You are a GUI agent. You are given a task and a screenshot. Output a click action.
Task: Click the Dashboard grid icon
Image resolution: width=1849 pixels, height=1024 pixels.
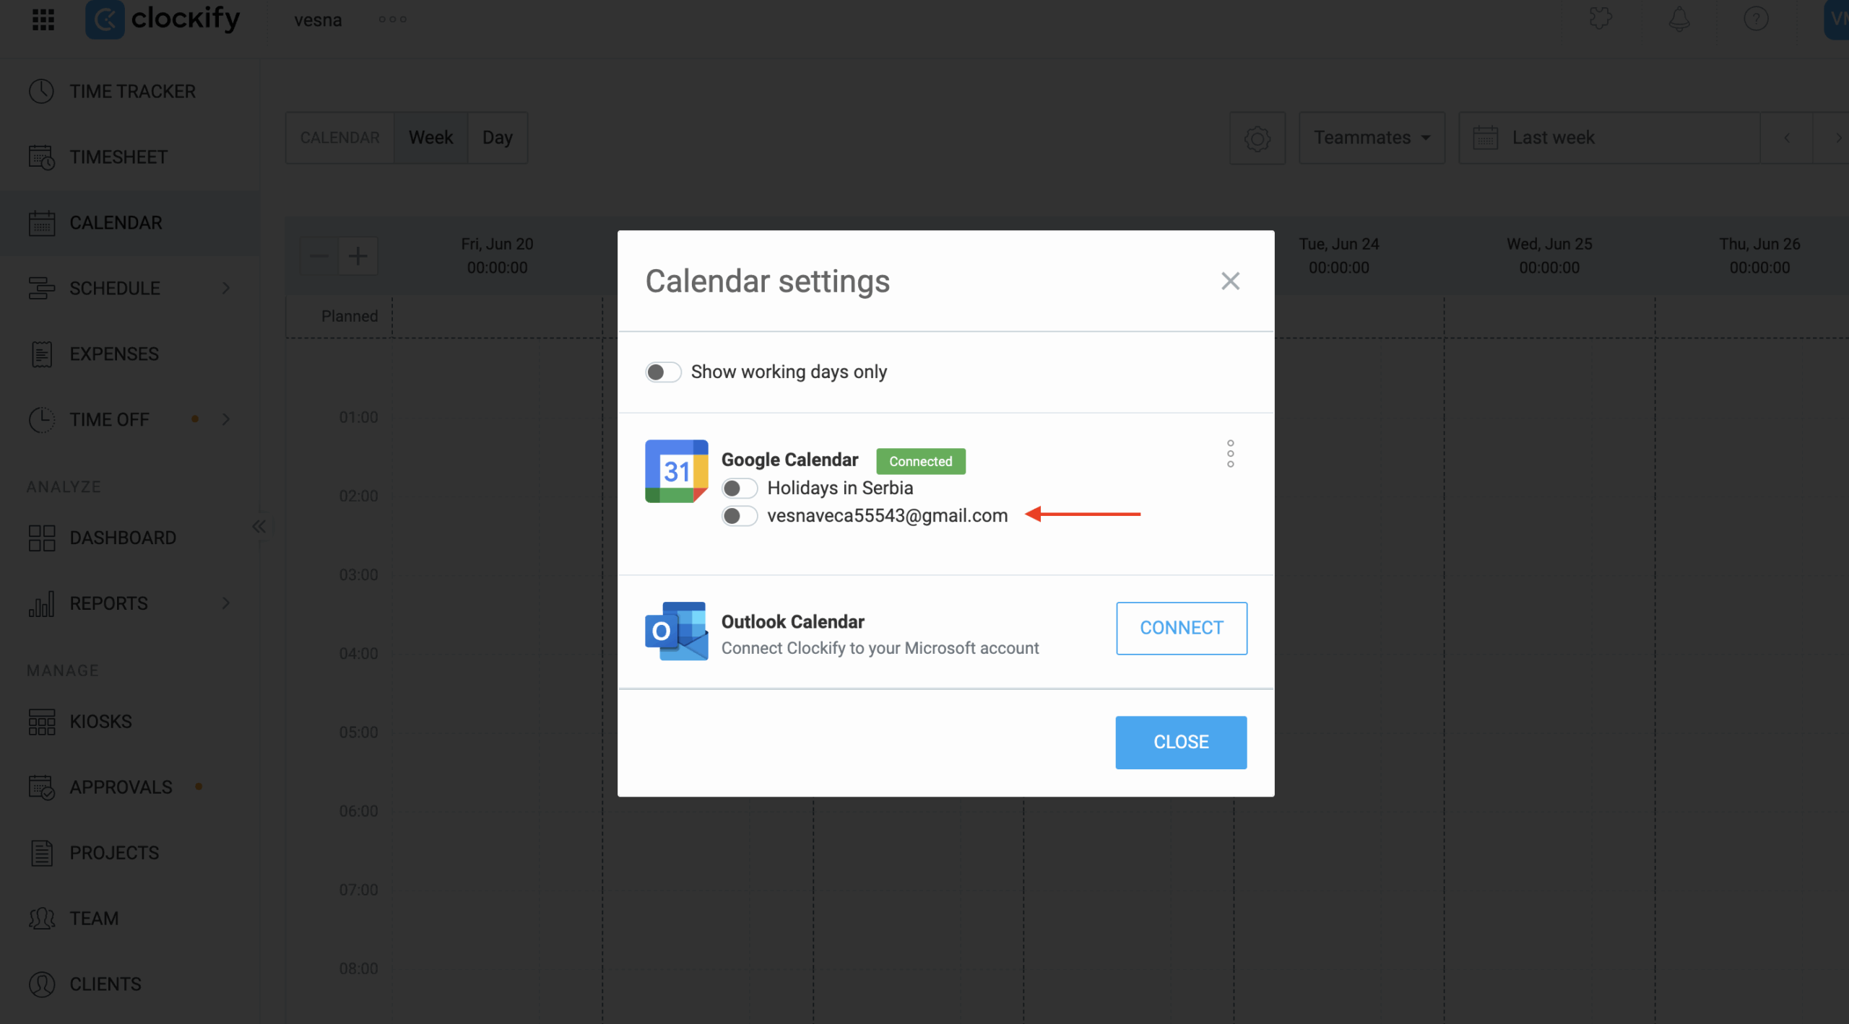point(42,538)
